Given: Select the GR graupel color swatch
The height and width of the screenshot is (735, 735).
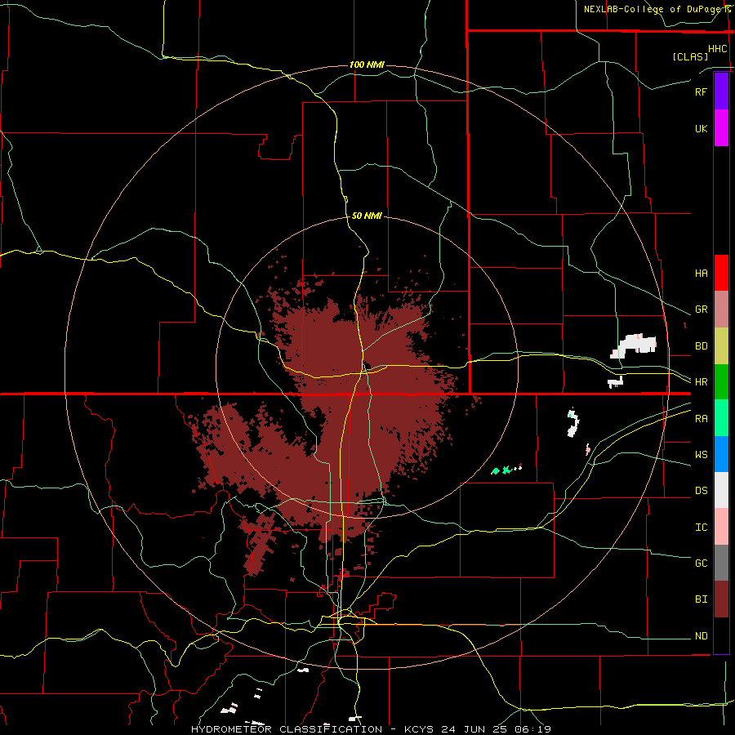Looking at the screenshot, I should (721, 310).
